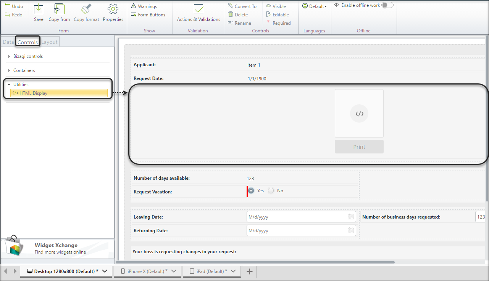The image size is (489, 281).
Task: Open Actions & Validations
Action: click(199, 13)
